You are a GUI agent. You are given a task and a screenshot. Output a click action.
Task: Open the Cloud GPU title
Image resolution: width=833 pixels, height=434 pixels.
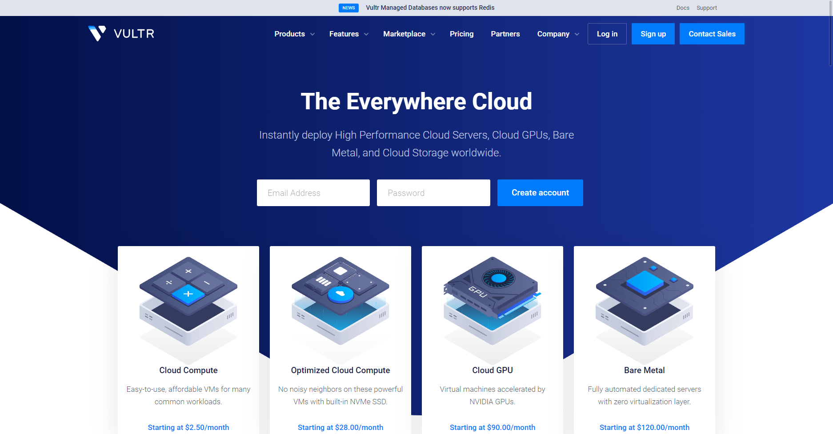pos(493,370)
